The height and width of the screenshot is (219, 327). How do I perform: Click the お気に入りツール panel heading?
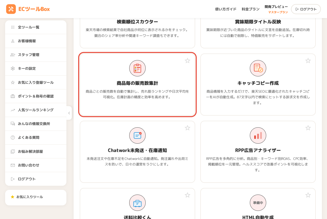27,197
